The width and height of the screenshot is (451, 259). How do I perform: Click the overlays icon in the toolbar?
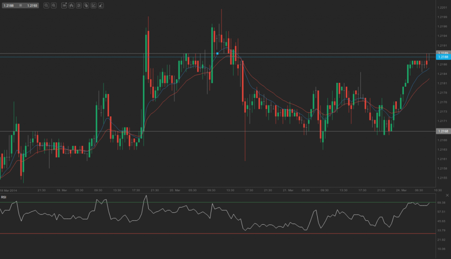point(86,6)
